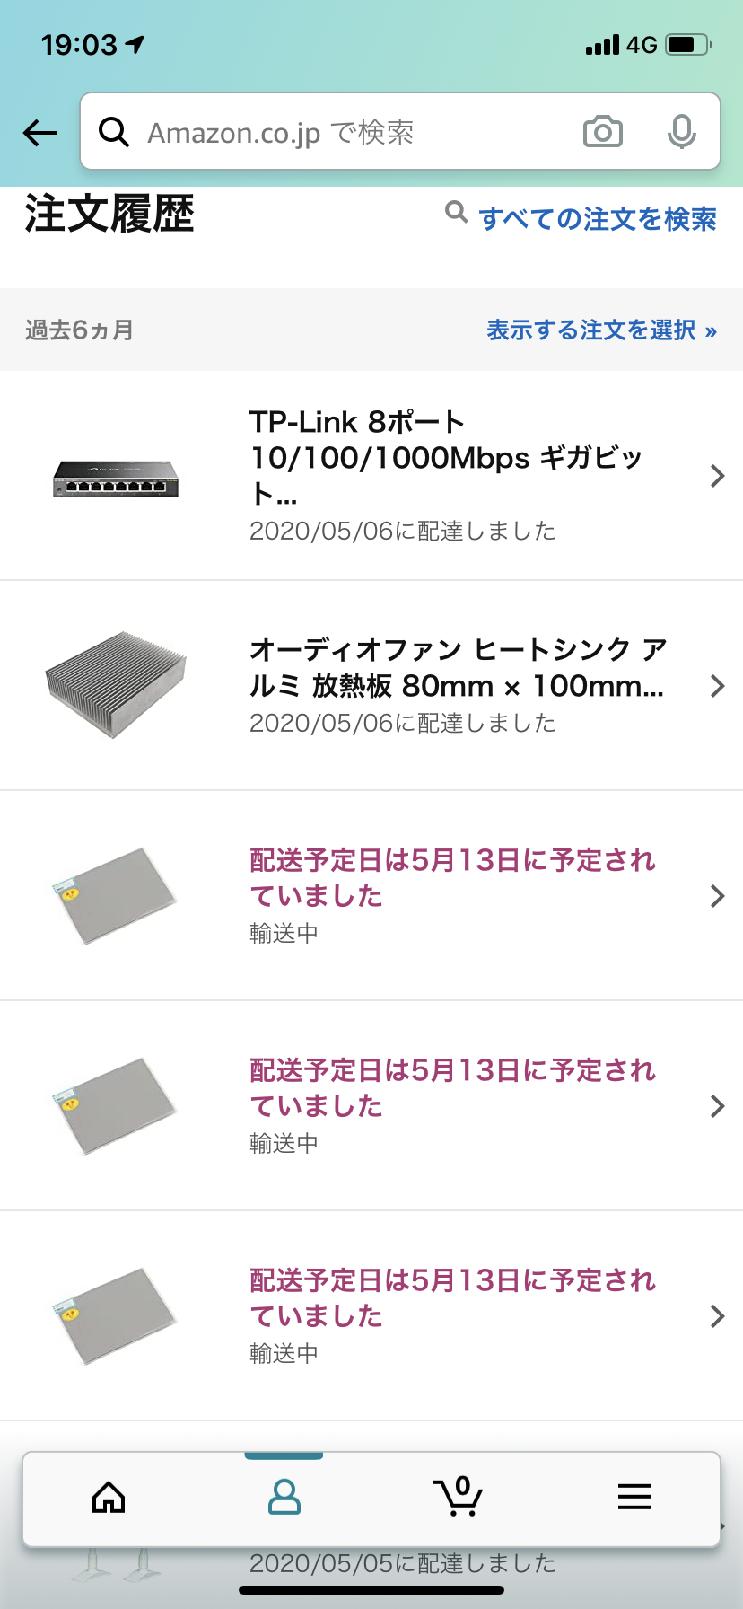Open the account profile tab
Image resolution: width=743 pixels, height=1609 pixels.
pos(284,1497)
